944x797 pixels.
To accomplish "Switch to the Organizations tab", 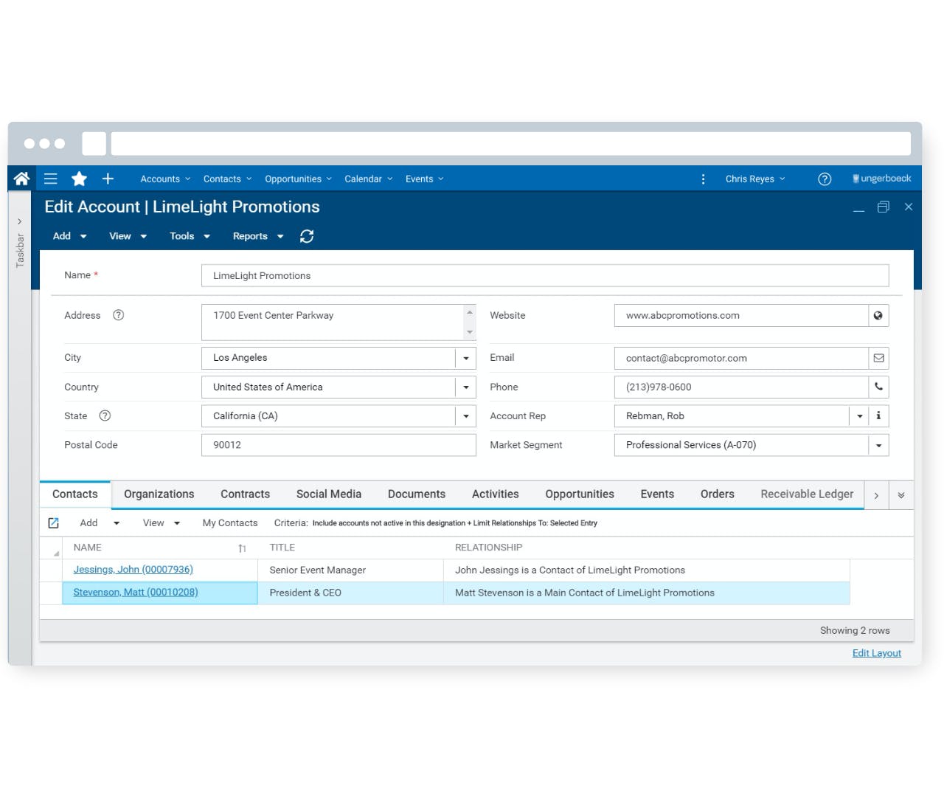I will click(159, 494).
